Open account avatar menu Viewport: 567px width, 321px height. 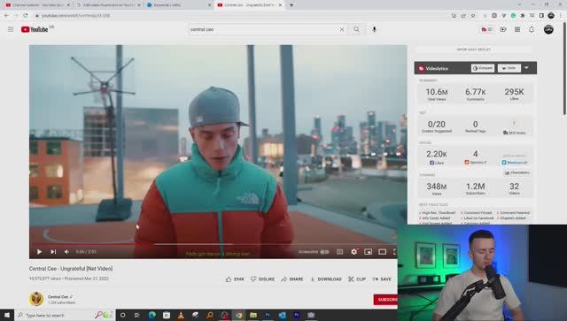coord(548,29)
